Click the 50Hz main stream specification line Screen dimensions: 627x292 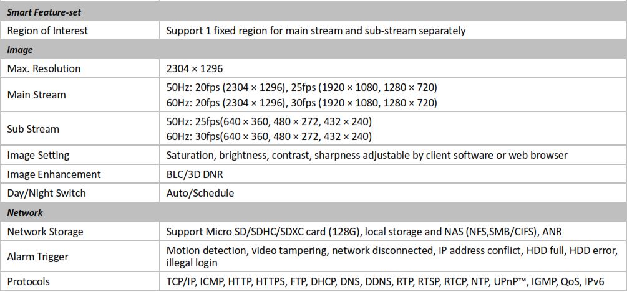click(301, 87)
